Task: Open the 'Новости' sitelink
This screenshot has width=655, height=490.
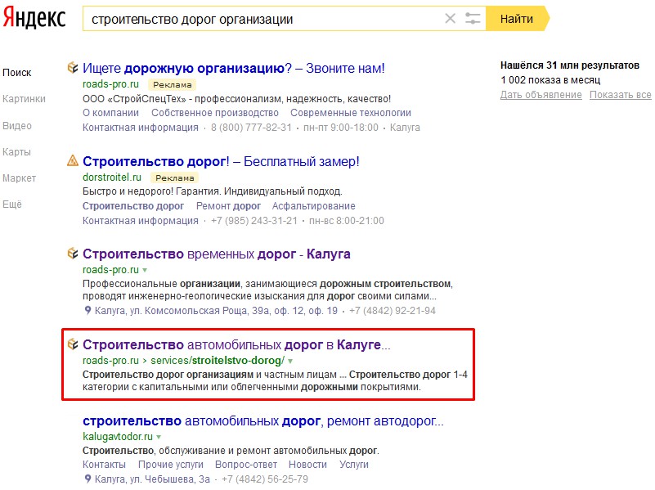Action: click(x=307, y=465)
